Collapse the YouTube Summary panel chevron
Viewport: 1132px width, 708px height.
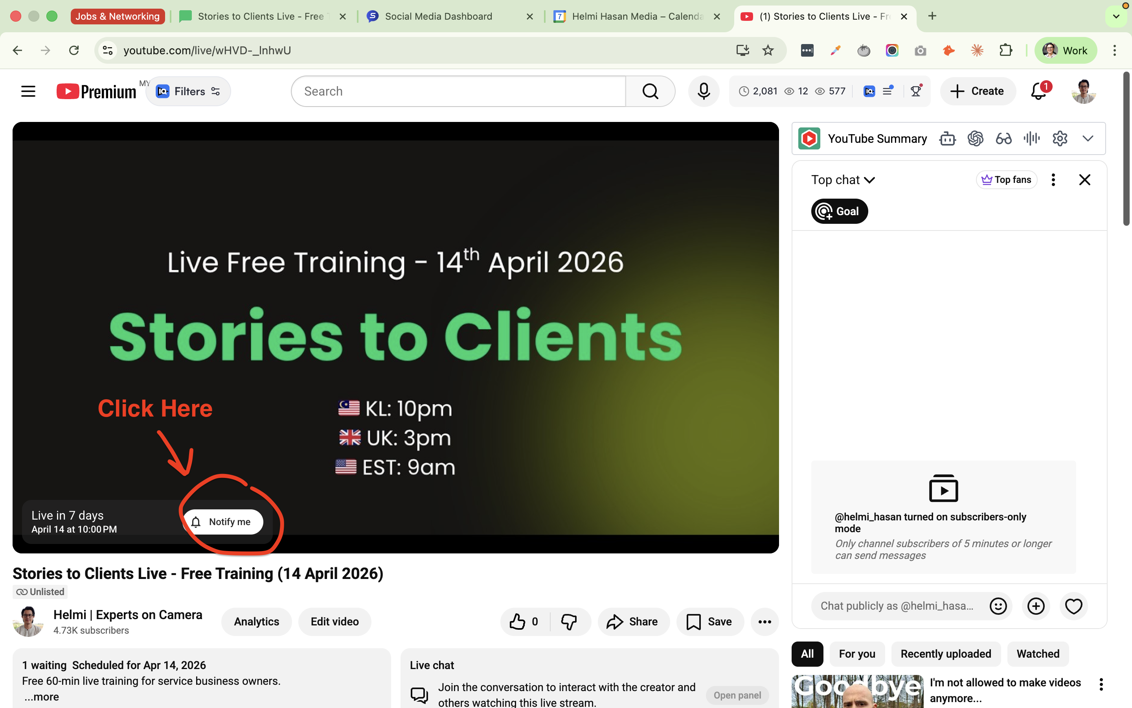coord(1088,138)
